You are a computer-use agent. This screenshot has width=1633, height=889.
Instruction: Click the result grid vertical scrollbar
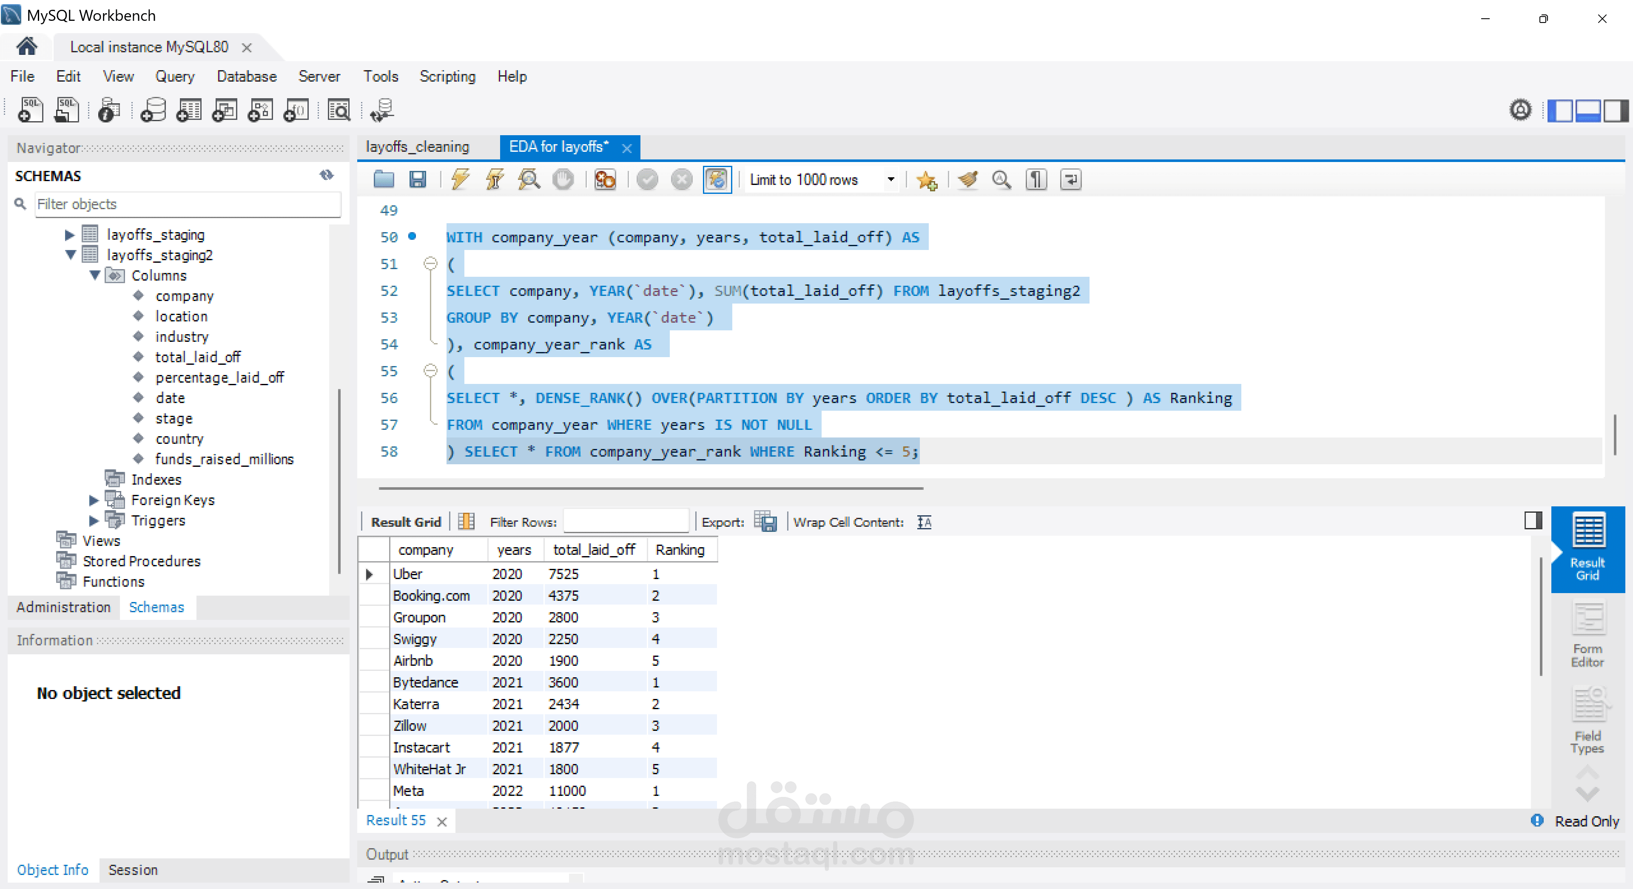tap(1541, 616)
